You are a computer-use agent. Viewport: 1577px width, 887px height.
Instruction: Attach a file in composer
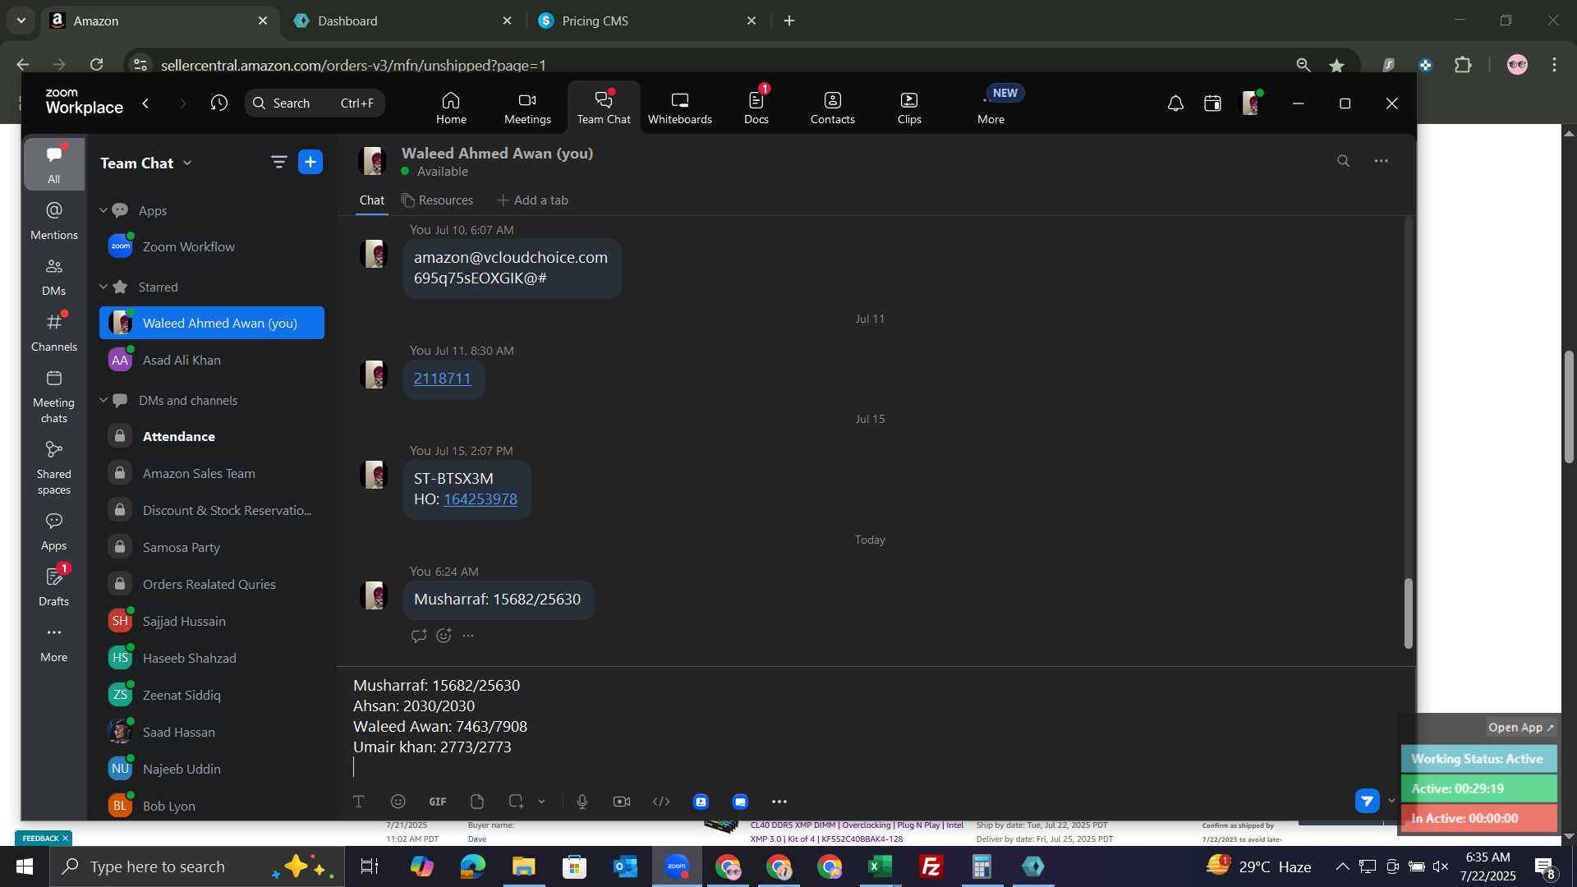[x=477, y=802]
